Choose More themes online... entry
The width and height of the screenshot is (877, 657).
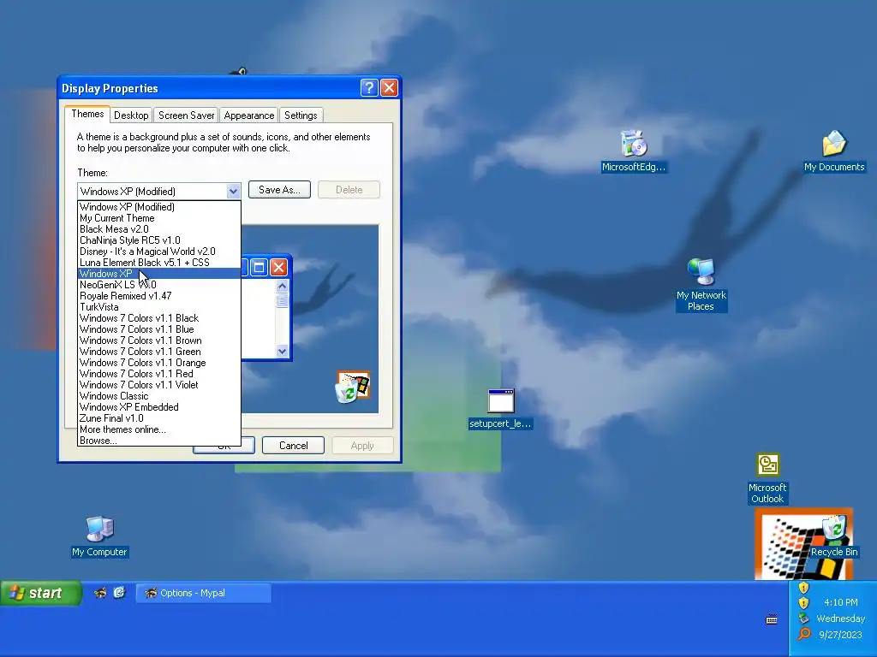click(158, 429)
